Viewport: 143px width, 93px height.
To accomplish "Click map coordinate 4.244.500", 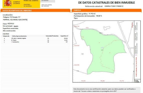I will point(76,65).
